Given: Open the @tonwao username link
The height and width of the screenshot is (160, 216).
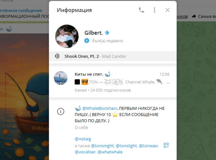Looking at the screenshot, I should coord(148,146).
